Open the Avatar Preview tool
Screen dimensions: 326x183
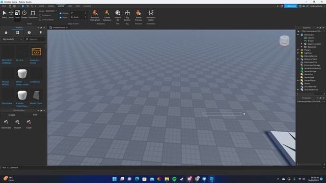click(139, 15)
